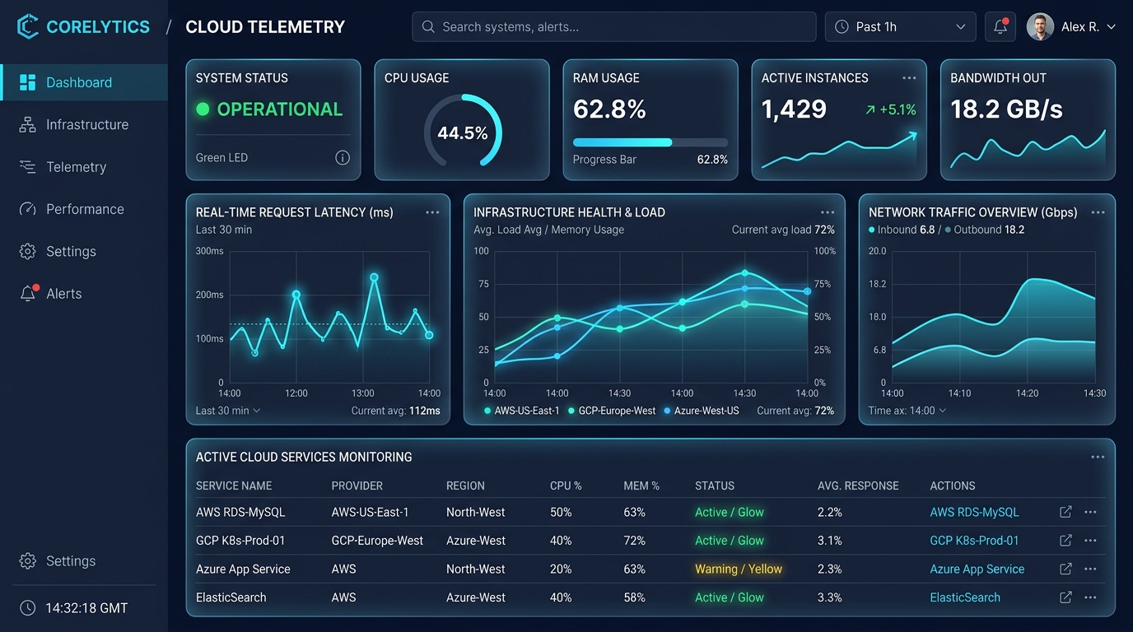The image size is (1133, 632).
Task: Click Alex R. profile avatar
Action: click(1040, 26)
